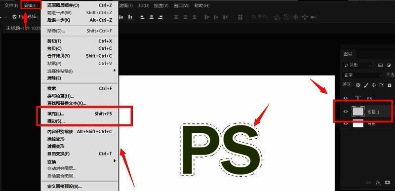Choose 查找和替换文本(X)... menu item
Viewport: 395px width, 191px height.
coord(79,103)
